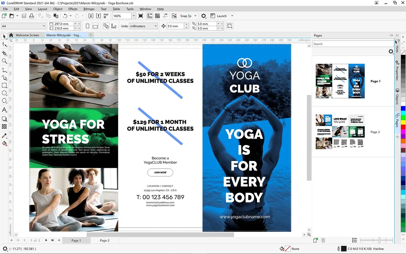
Task: Open the Export PDF function
Action: pyautogui.click(x=106, y=16)
